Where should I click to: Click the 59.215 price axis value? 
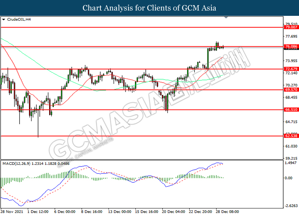click(x=291, y=158)
